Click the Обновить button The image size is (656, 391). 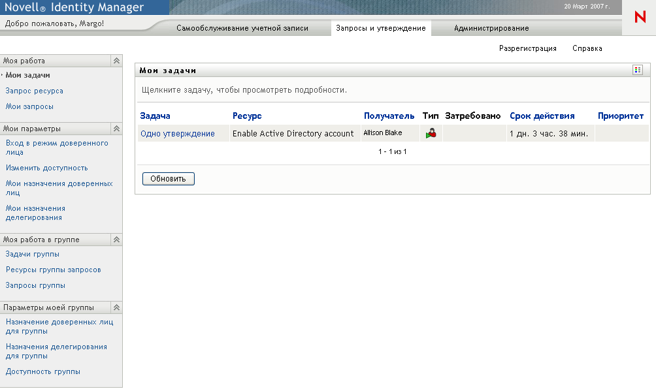pos(168,179)
